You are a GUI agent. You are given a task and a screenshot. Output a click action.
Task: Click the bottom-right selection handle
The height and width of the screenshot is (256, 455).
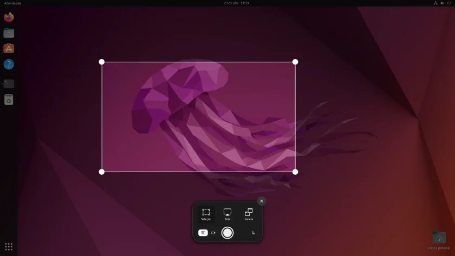[295, 172]
